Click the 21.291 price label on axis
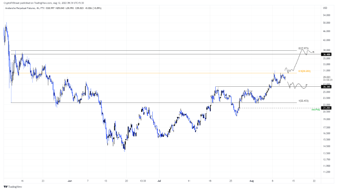The height and width of the screenshot is (191, 337). click(326, 108)
